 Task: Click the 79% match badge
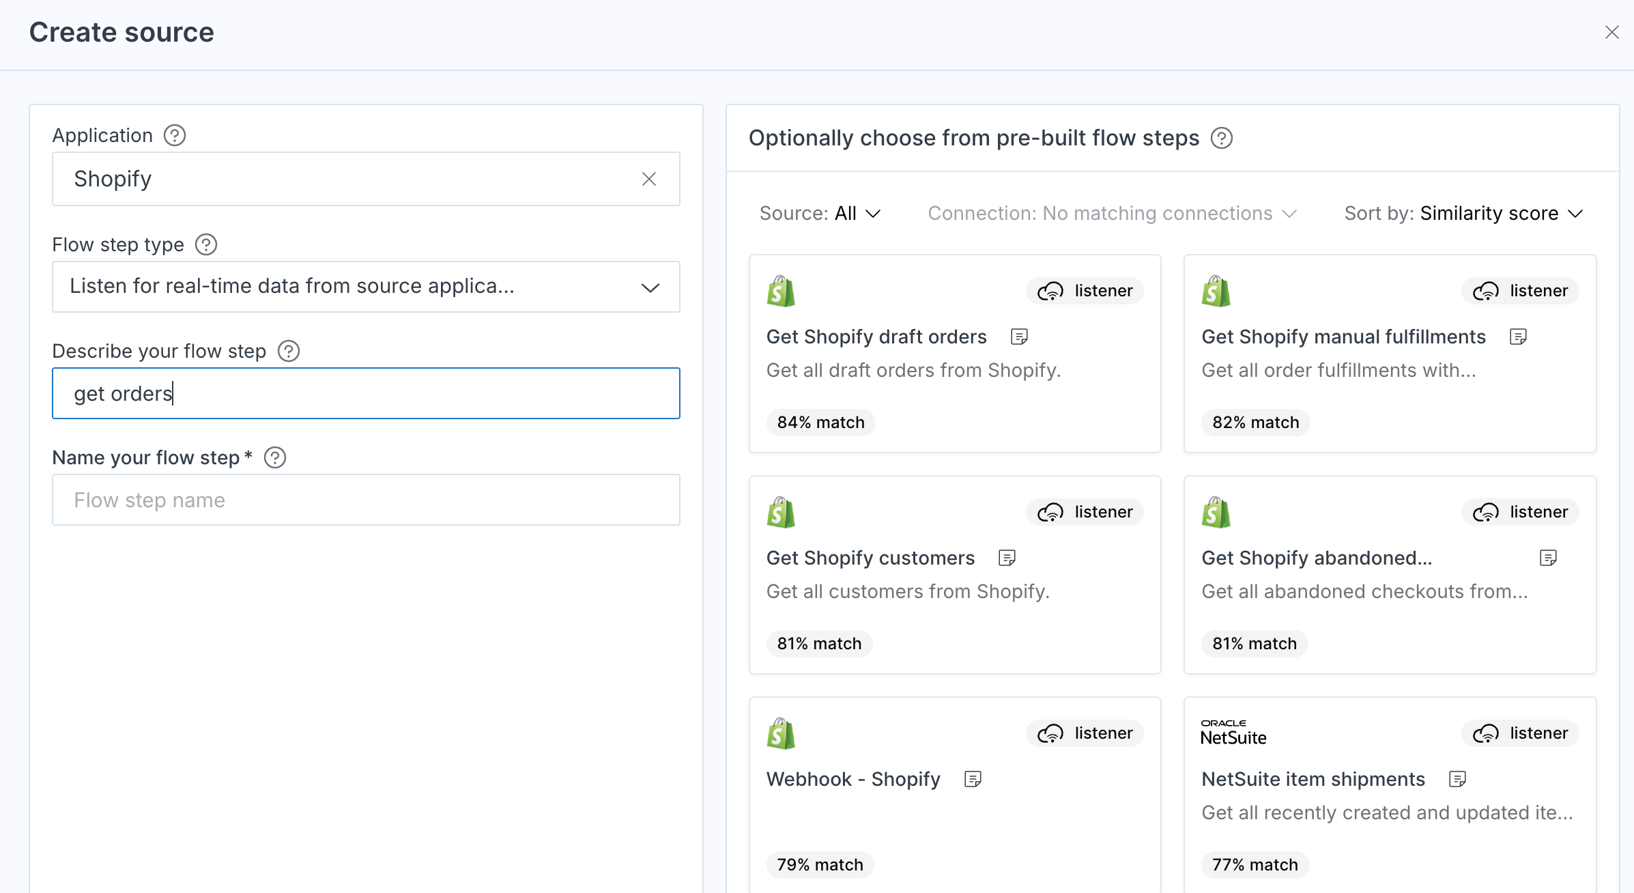click(x=820, y=865)
